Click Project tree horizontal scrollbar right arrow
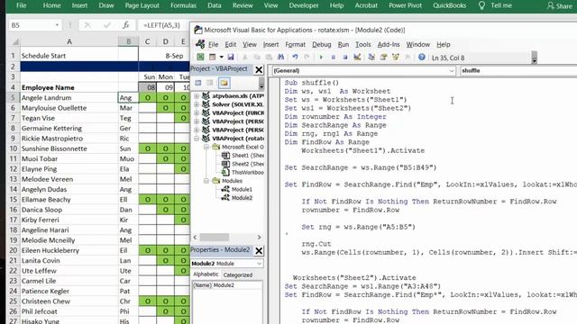This screenshot has width=577, height=324. pyautogui.click(x=259, y=238)
